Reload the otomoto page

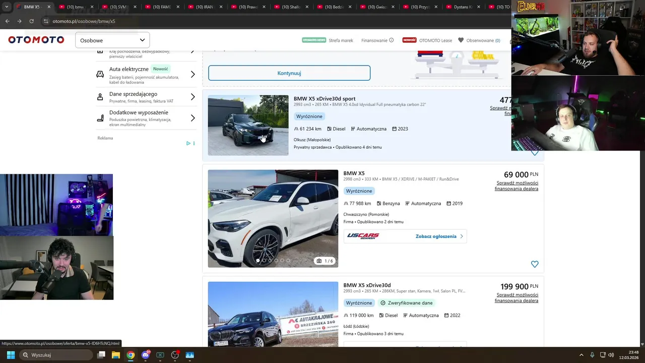coord(31,21)
